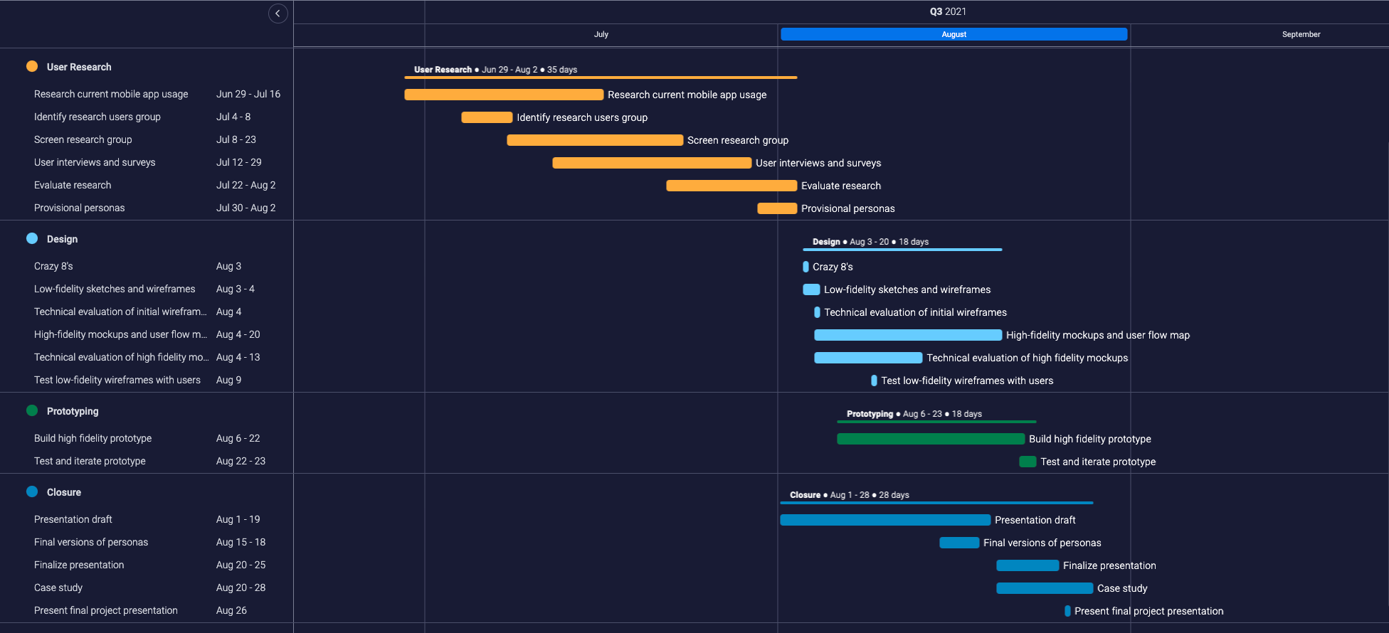
Task: Select the highlighted August month header
Action: [x=954, y=34]
